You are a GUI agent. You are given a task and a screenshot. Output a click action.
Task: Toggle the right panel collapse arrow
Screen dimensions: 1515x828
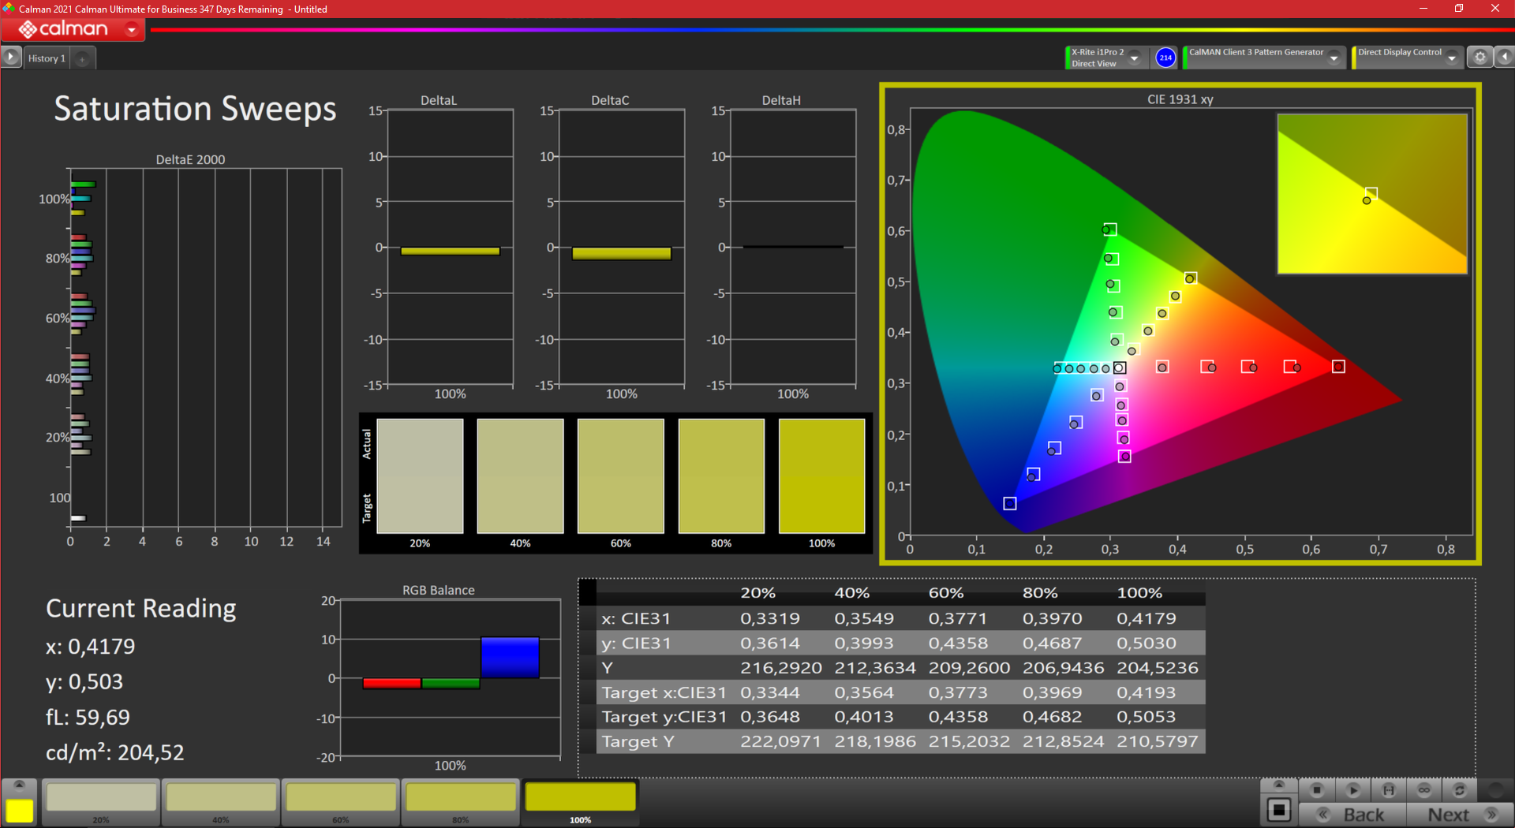[1505, 58]
